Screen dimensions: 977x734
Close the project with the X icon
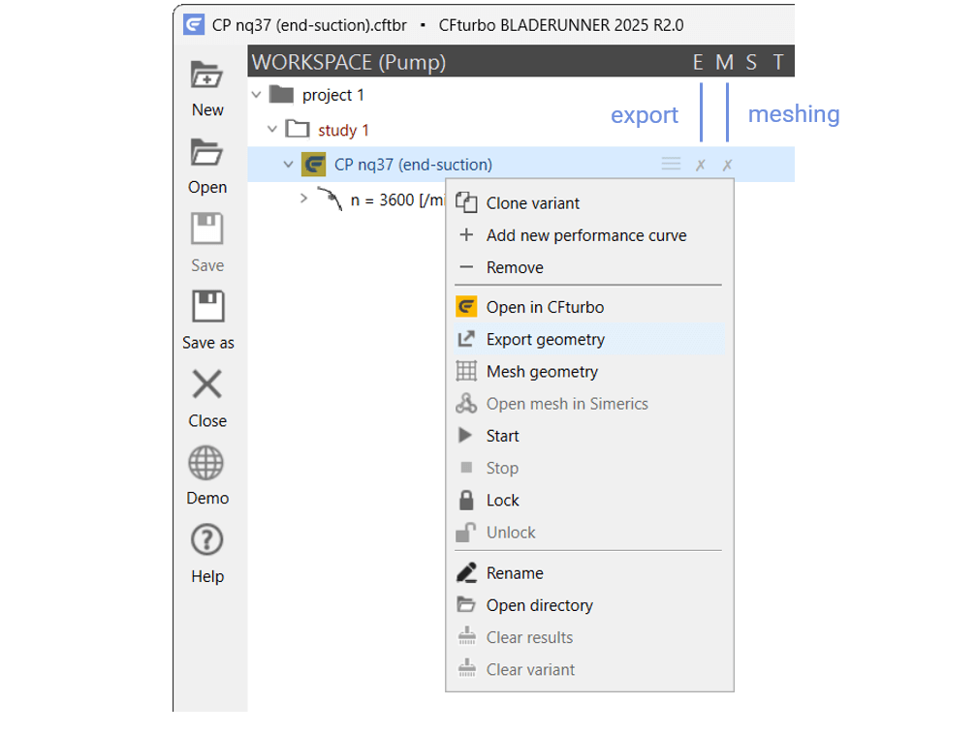[206, 383]
